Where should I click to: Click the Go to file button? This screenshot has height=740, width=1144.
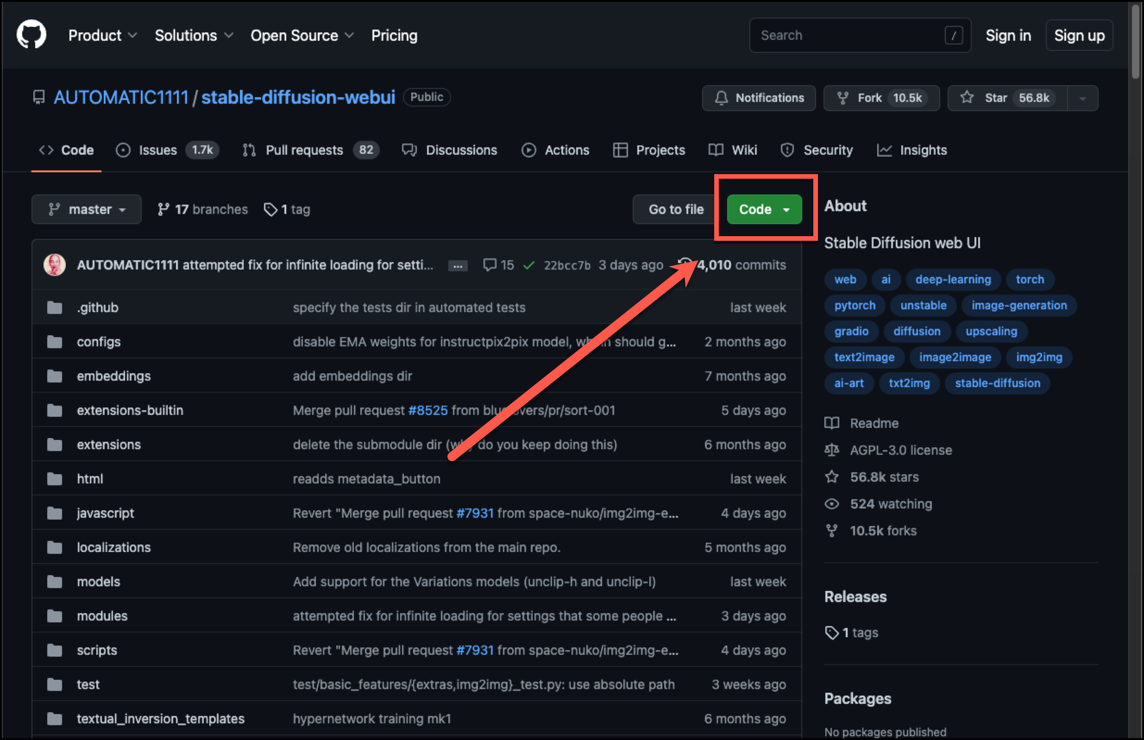coord(676,209)
